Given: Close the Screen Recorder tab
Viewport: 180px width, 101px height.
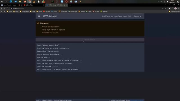Looking at the screenshot, I should [x=21, y=5].
